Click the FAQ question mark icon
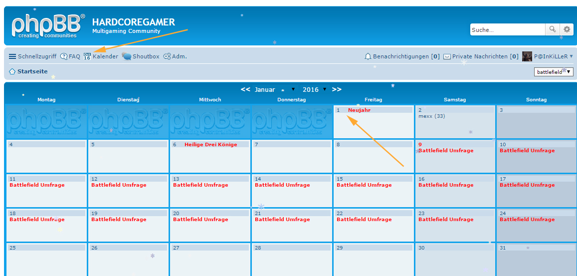 pos(64,56)
